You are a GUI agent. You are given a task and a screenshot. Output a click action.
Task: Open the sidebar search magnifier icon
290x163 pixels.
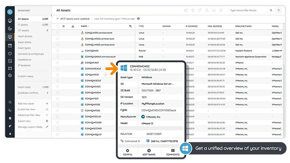10,102
